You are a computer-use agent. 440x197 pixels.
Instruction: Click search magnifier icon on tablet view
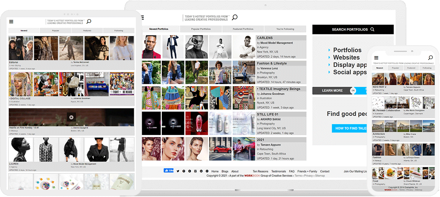pos(89,21)
